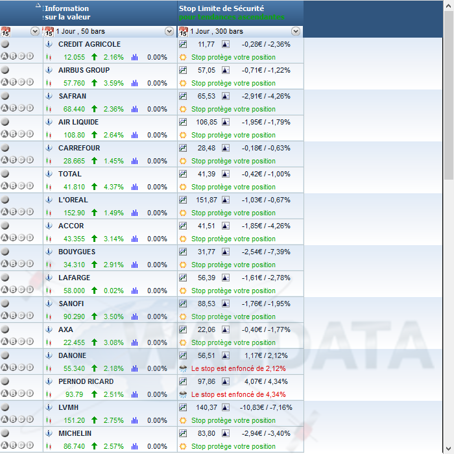The width and height of the screenshot is (454, 454).
Task: Toggle list A button in SAFRAN row
Action: [5, 108]
